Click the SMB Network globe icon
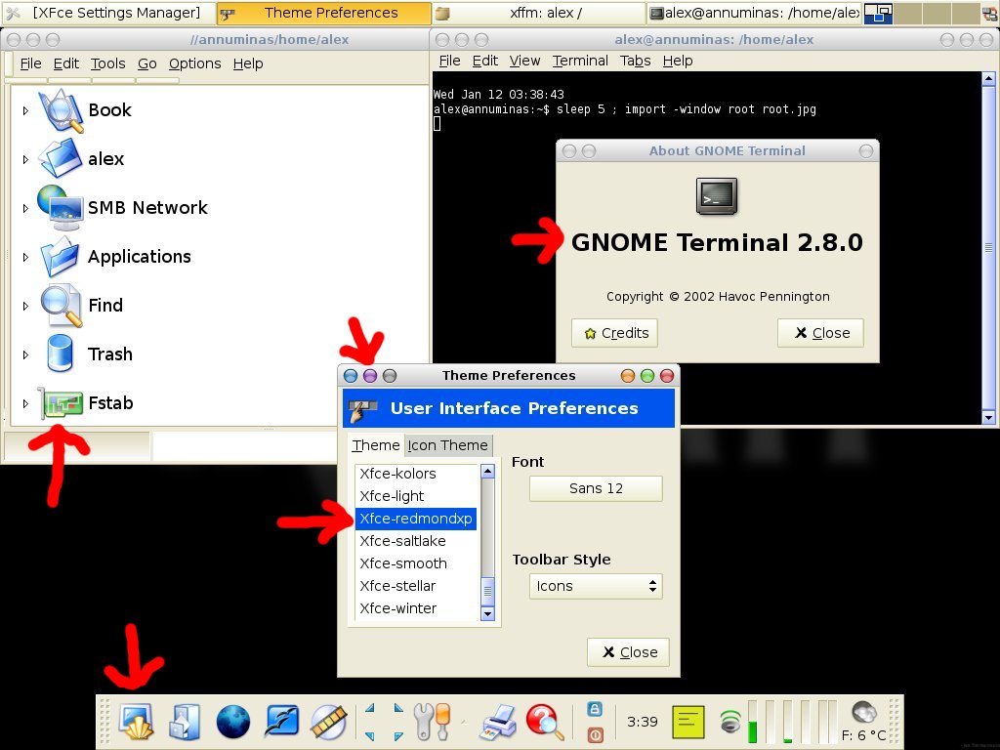This screenshot has width=1000, height=750. point(60,208)
